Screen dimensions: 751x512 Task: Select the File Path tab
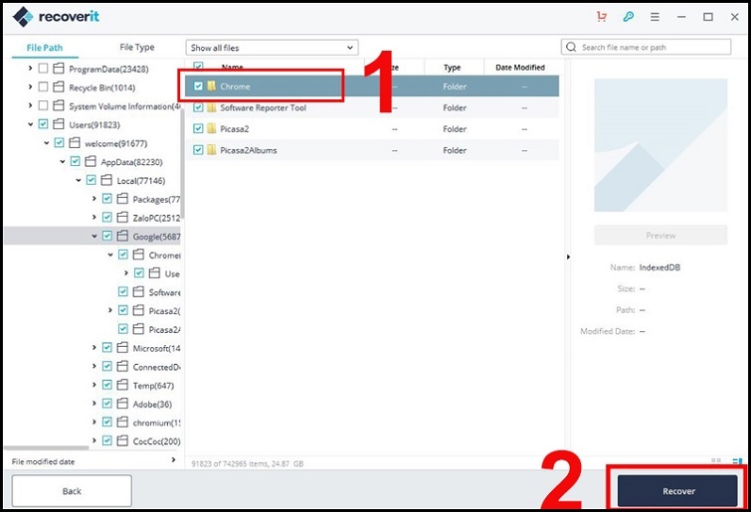click(x=45, y=47)
